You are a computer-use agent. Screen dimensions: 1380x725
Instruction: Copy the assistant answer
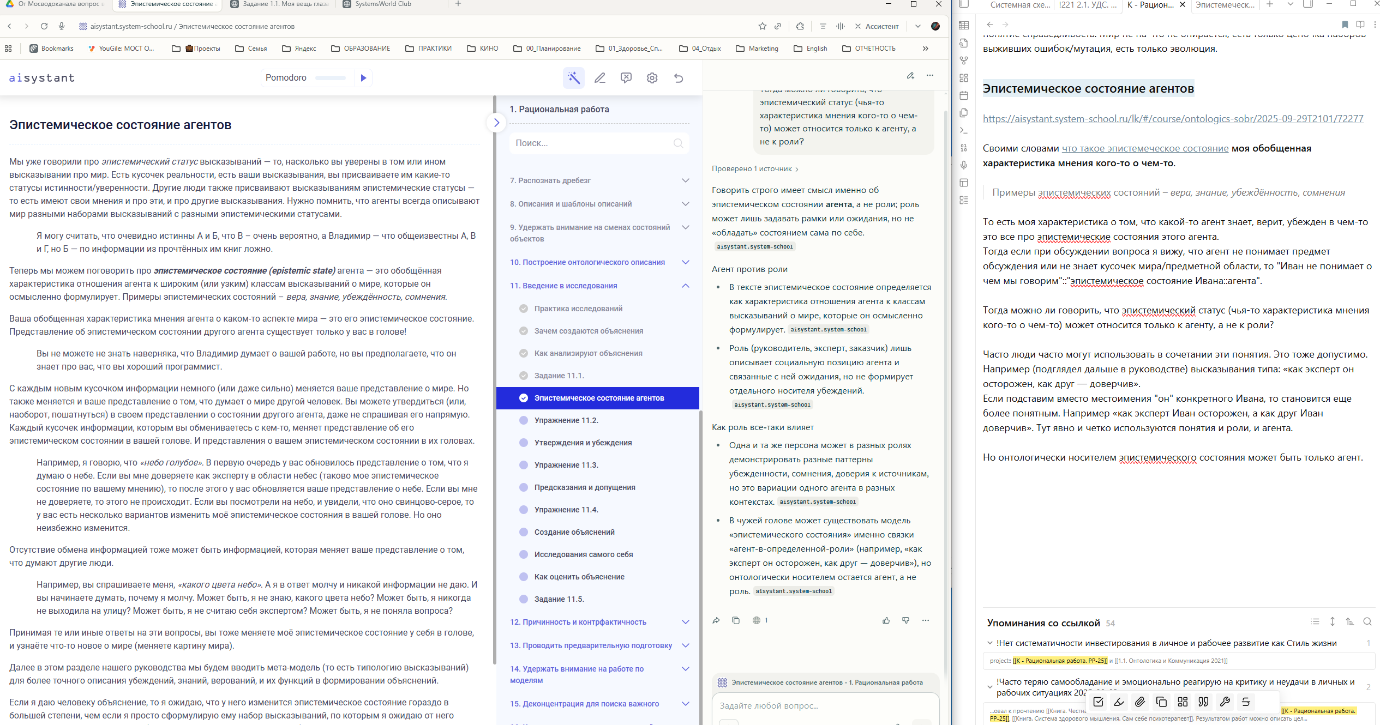pos(735,620)
